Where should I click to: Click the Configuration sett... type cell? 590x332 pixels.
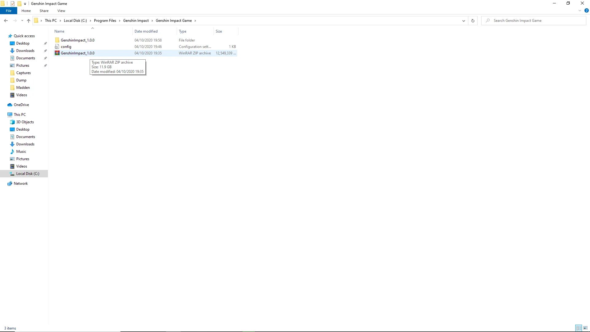click(195, 47)
